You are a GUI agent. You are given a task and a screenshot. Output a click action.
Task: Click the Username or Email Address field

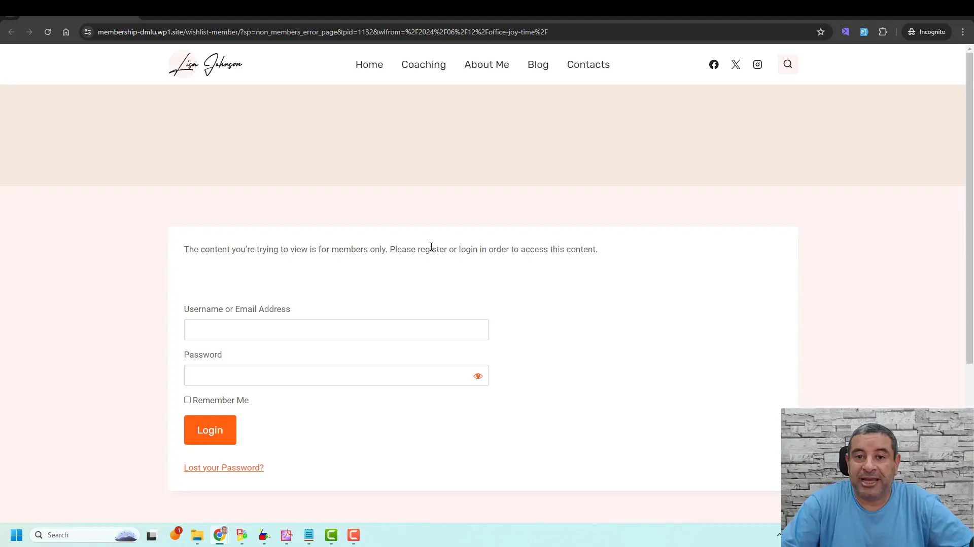coord(336,330)
